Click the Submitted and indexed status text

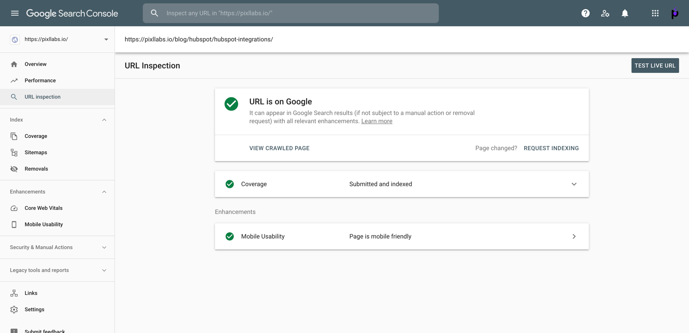pos(381,184)
